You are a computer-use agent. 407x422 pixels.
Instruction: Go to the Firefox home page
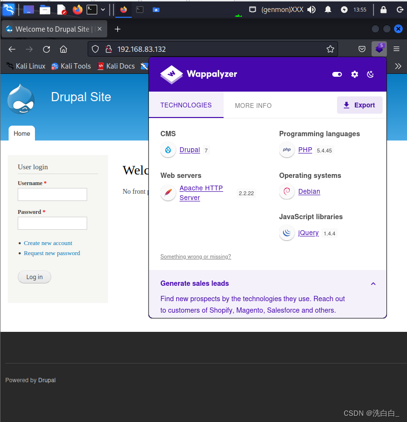(63, 49)
